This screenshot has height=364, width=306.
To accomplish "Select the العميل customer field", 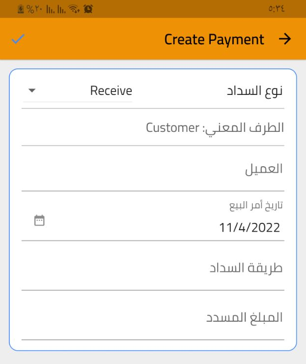I will [x=153, y=169].
